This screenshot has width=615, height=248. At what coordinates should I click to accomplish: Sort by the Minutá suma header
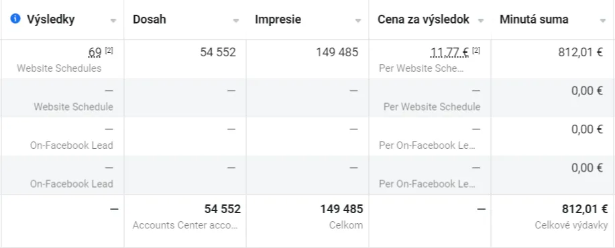(x=534, y=19)
